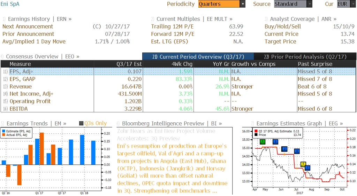
Task: Open the Periodicity dropdown arrow
Action: [243, 4]
